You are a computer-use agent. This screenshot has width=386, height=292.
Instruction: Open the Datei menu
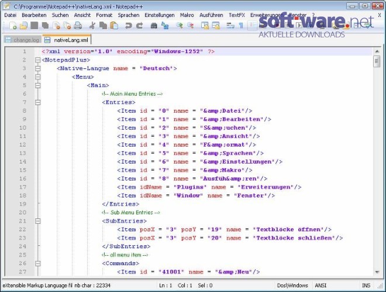11,15
